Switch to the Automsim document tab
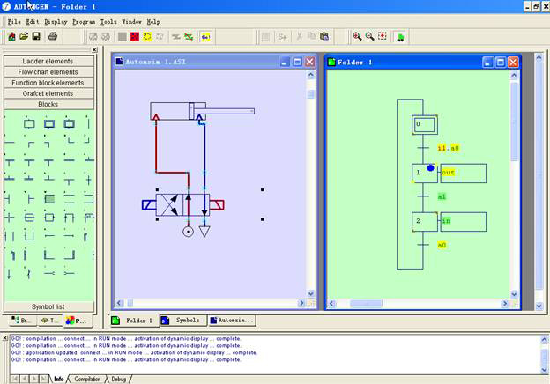The width and height of the screenshot is (550, 384). tap(232, 321)
